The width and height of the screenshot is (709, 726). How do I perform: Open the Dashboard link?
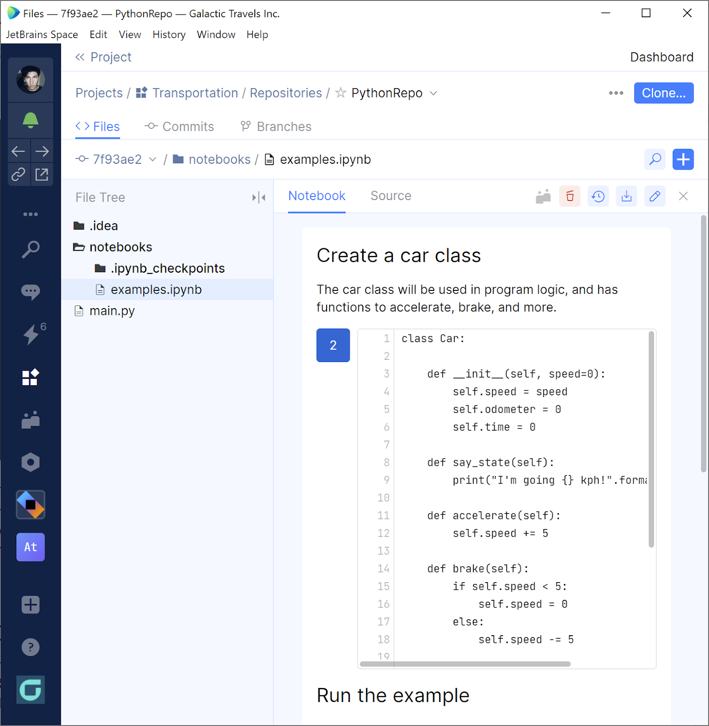click(x=661, y=57)
